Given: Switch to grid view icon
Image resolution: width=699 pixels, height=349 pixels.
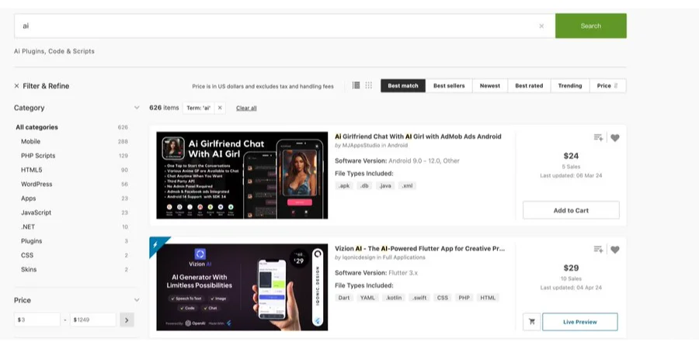Looking at the screenshot, I should coord(369,85).
